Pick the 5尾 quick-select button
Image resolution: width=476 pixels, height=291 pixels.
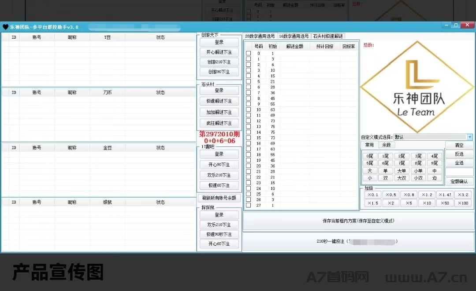point(370,163)
